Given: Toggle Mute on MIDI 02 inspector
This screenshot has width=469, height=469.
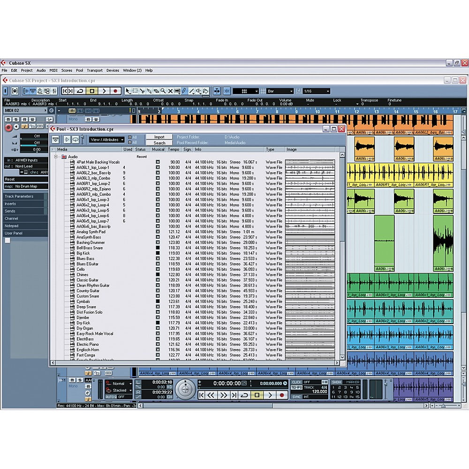Looking at the screenshot, I should pyautogui.click(x=8, y=120).
